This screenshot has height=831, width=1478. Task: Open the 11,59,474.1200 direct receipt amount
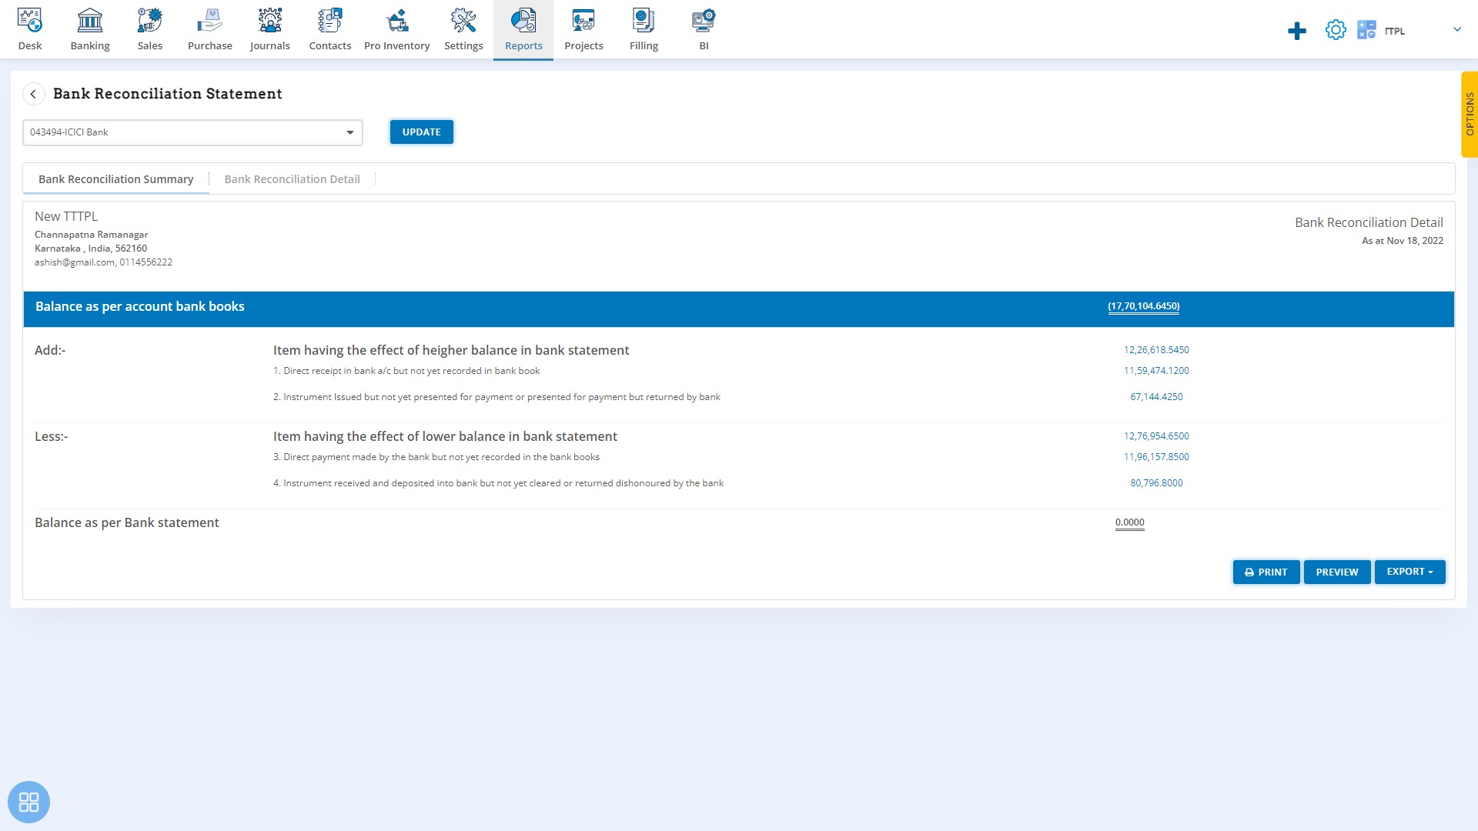[x=1156, y=371]
